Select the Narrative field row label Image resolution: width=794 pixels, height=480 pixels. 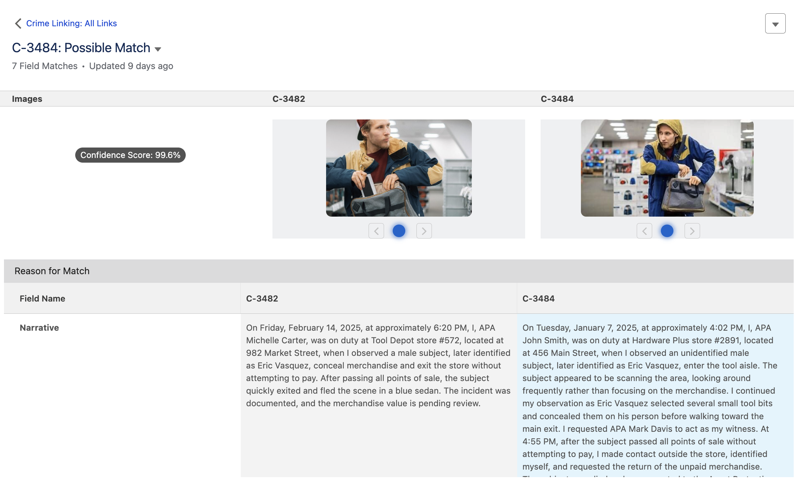(x=39, y=328)
